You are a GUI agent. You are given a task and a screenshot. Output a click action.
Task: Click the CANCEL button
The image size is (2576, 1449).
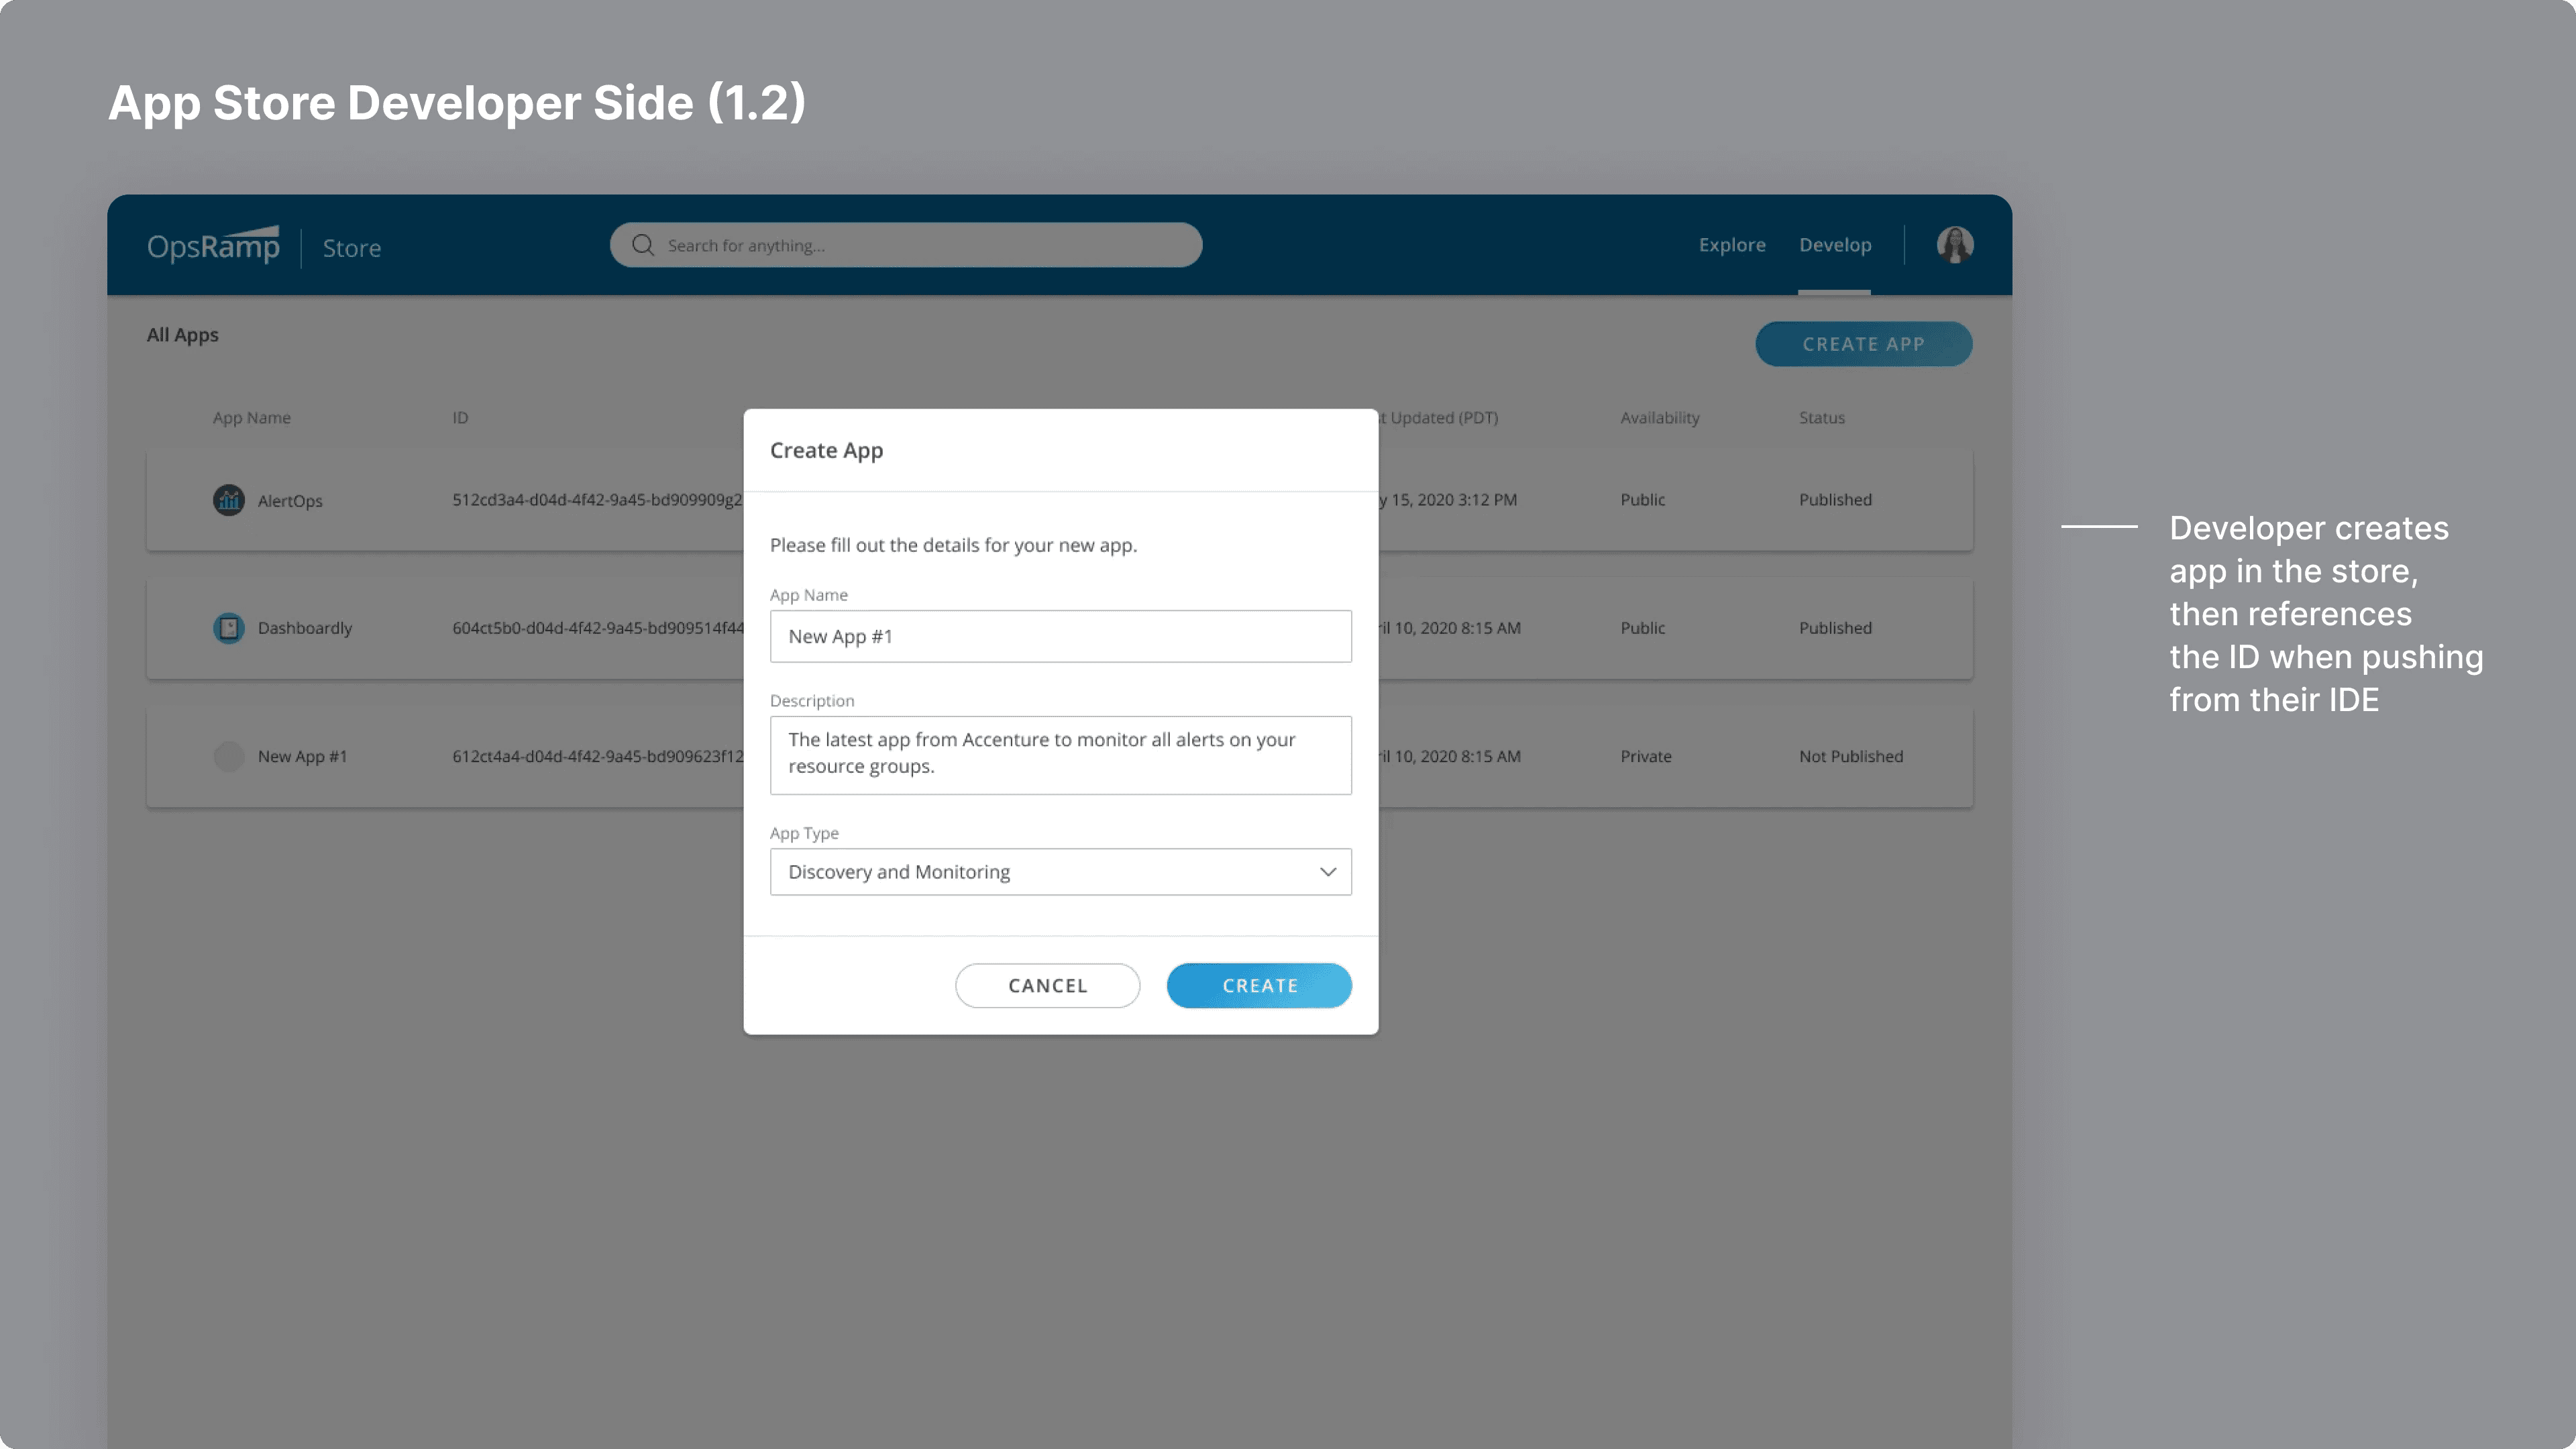(1047, 985)
